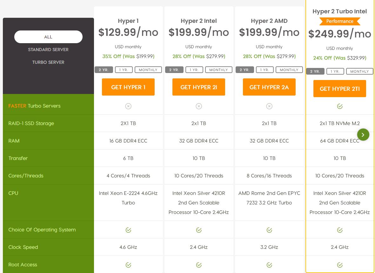Click 8 Cores/16 Threads cell
Viewport: 375px width, 273px height.
pyautogui.click(x=269, y=176)
